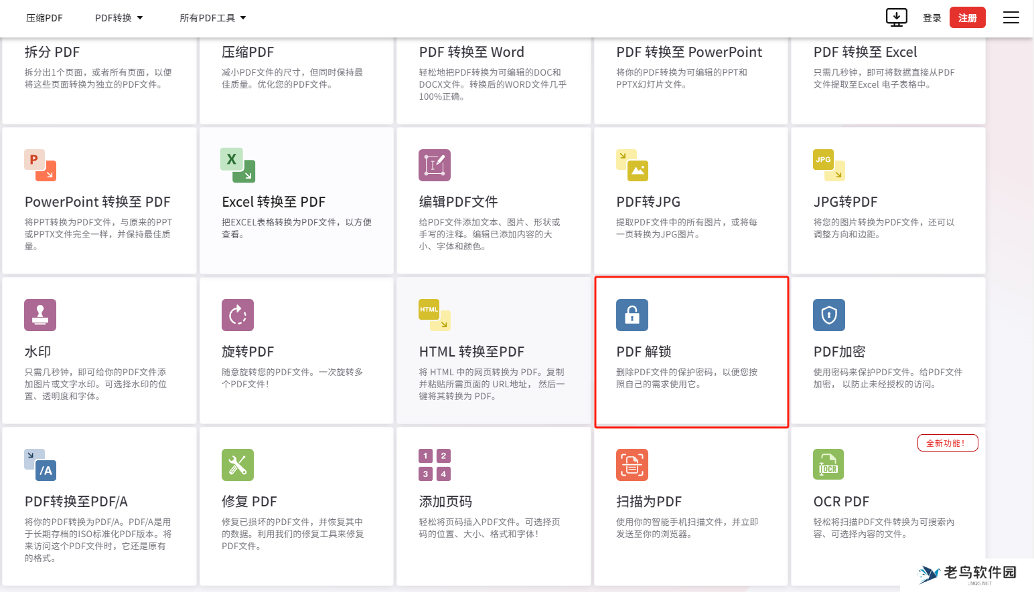The width and height of the screenshot is (1034, 592).
Task: Open the 压缩PDF card title
Action: [x=248, y=52]
